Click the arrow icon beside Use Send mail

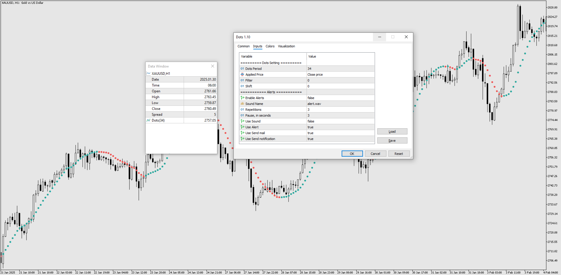pyautogui.click(x=242, y=133)
